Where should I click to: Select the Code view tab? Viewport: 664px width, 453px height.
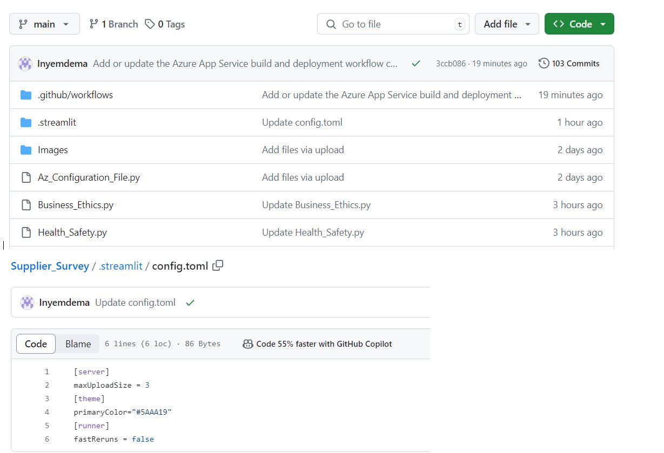tap(36, 344)
